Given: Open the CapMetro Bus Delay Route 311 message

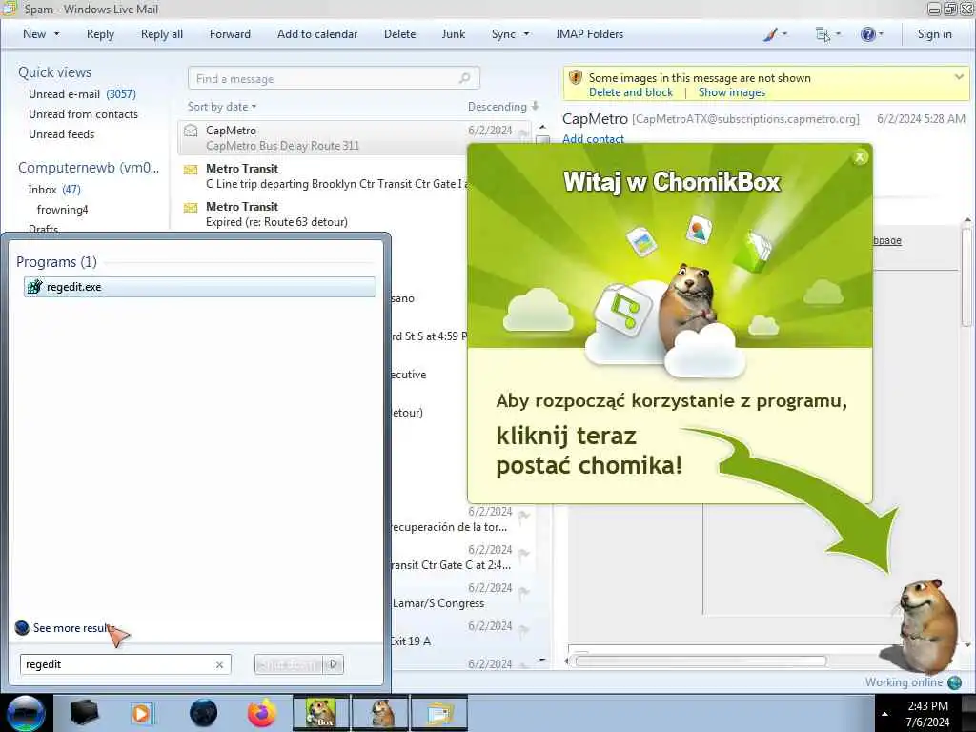Looking at the screenshot, I should 355,138.
